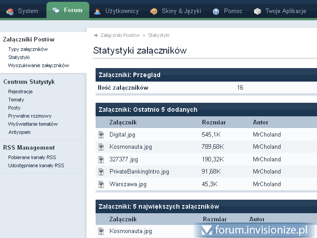This screenshot has width=317, height=238.
Task: Click the file icon beside PrivateBankingIntro.jpg
Action: click(101, 172)
